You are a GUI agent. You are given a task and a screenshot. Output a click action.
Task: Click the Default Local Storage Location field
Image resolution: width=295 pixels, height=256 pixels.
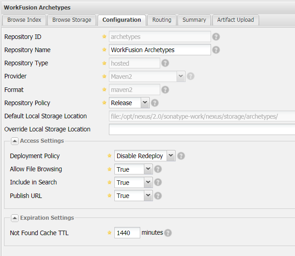(202, 116)
